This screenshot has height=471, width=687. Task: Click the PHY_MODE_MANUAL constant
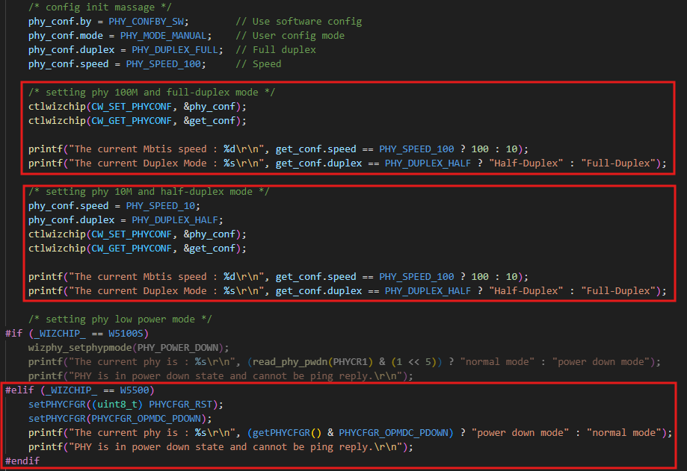click(164, 35)
